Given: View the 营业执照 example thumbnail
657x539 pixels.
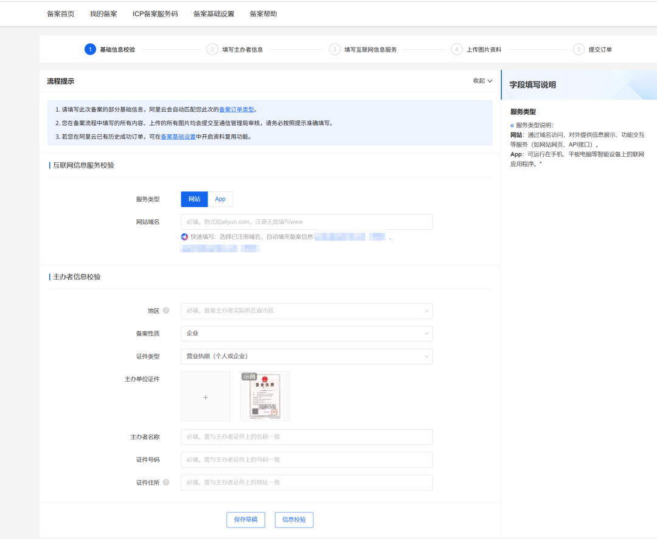Looking at the screenshot, I should [x=265, y=397].
